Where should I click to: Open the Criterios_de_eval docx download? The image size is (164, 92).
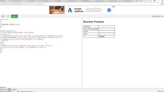coord(26,91)
